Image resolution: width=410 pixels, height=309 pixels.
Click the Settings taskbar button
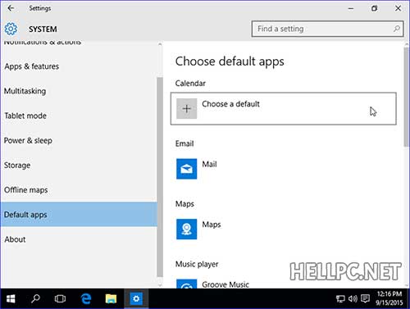(x=136, y=299)
